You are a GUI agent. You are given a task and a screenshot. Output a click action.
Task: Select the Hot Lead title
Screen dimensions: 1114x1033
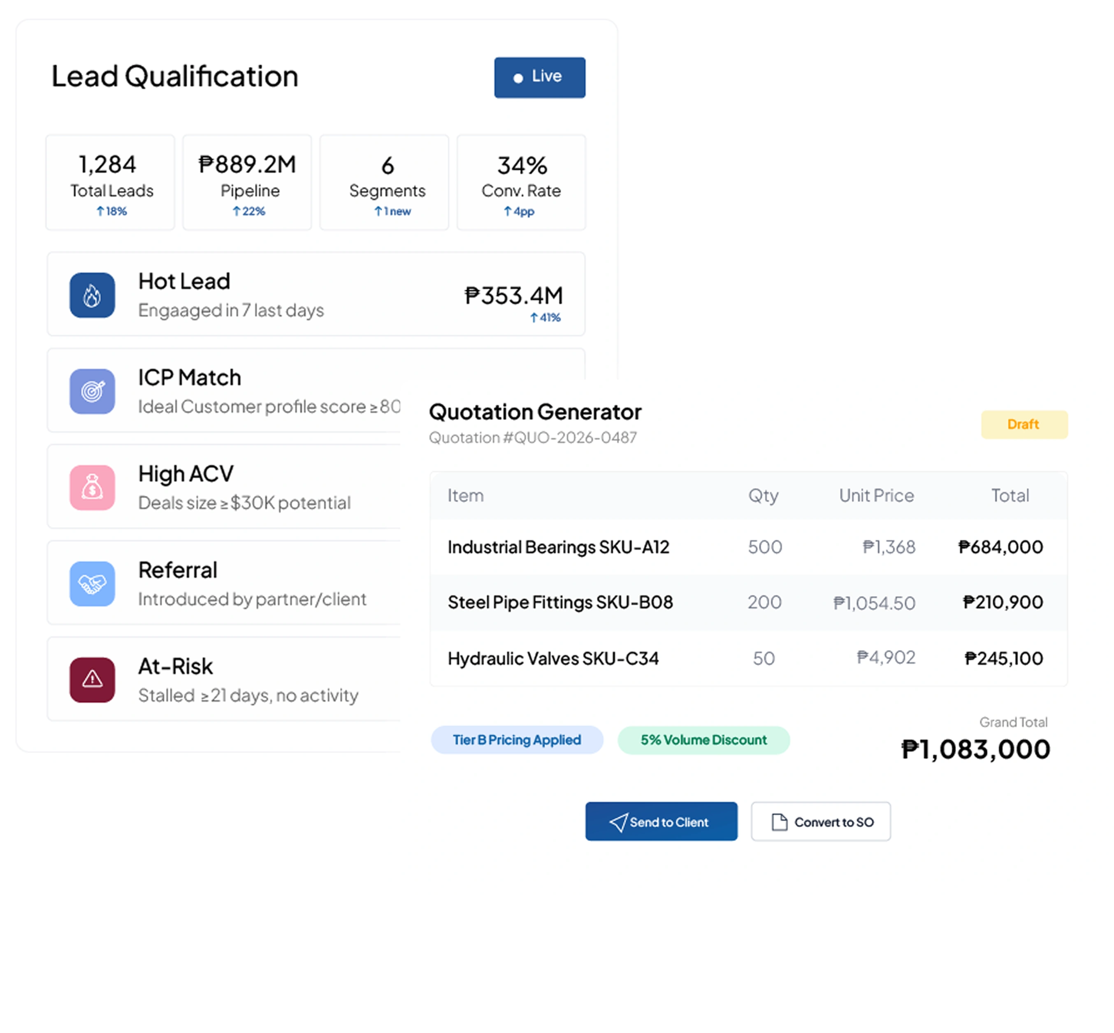184,281
